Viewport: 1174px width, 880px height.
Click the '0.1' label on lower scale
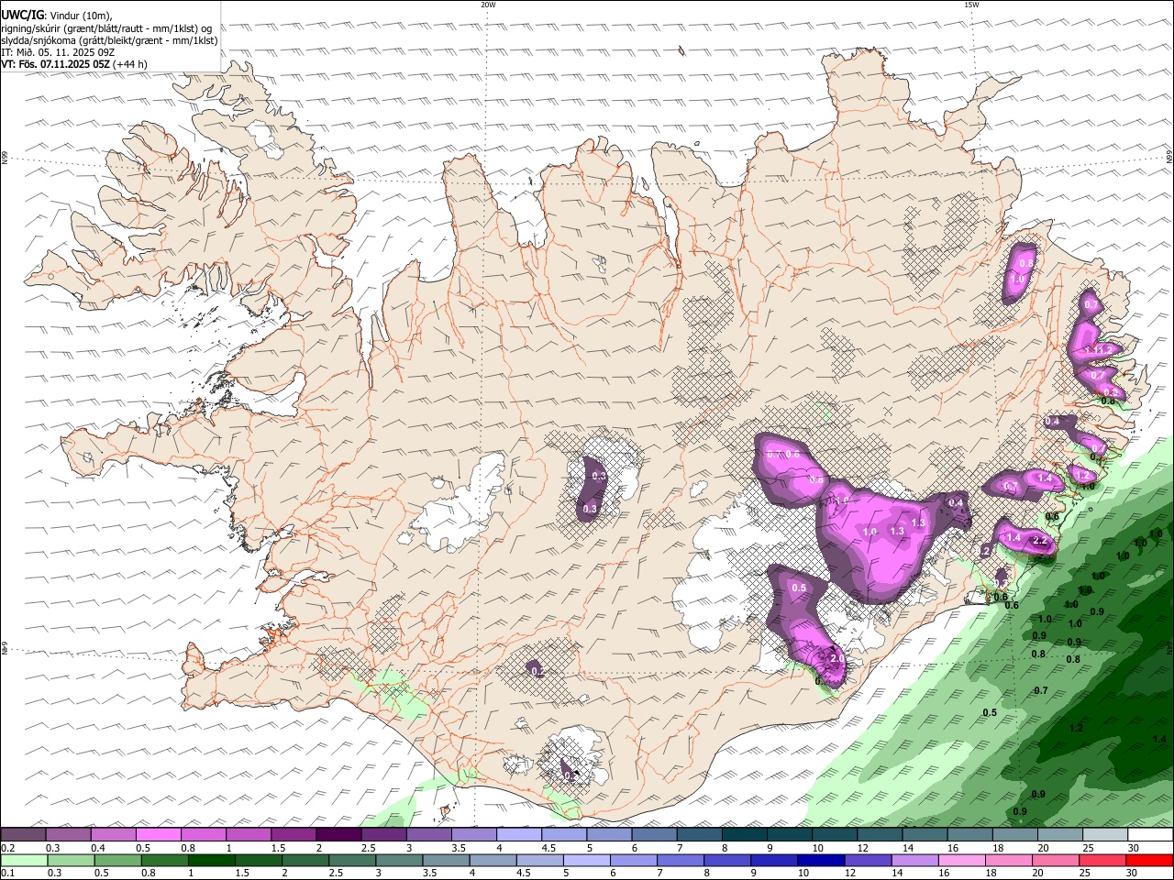[x=7, y=874]
